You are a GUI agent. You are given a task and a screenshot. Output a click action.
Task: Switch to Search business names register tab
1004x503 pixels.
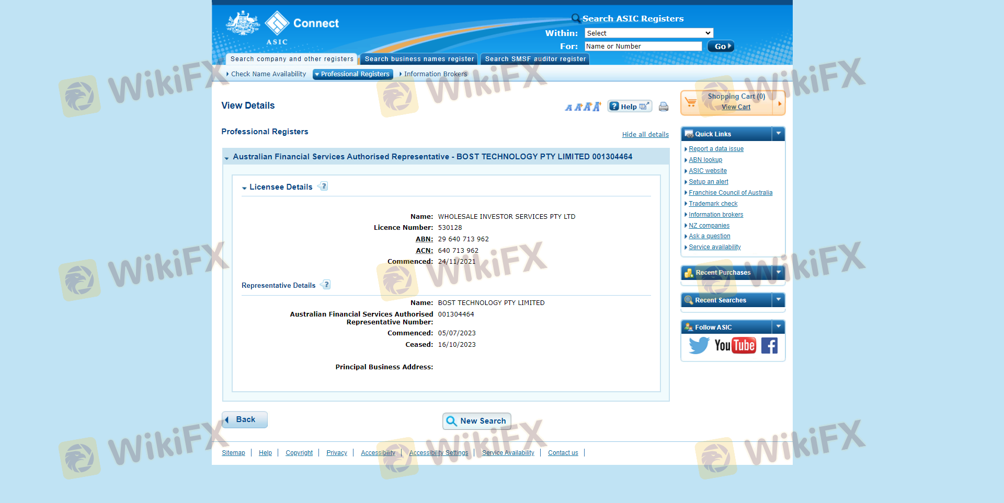(419, 59)
